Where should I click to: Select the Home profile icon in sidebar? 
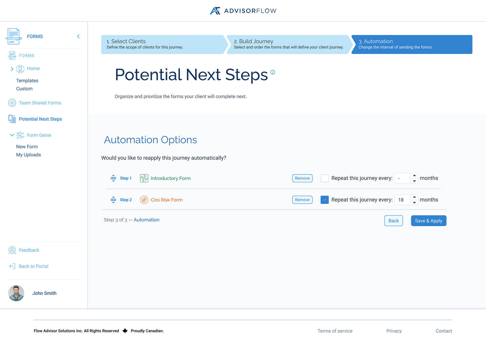[20, 68]
